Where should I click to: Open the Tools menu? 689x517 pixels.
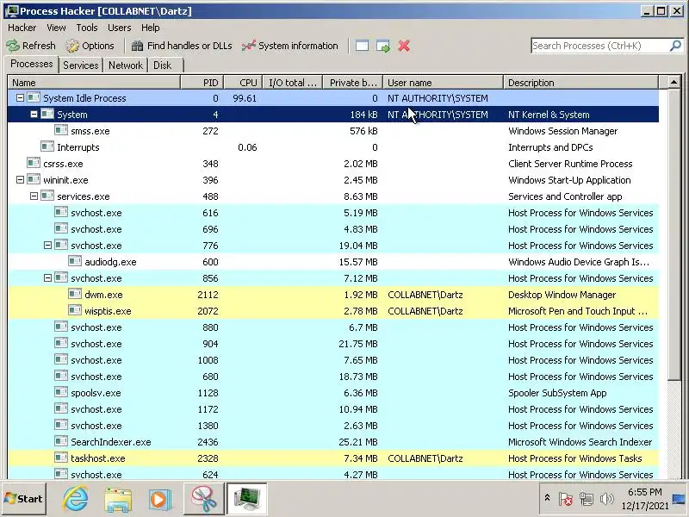pyautogui.click(x=87, y=28)
